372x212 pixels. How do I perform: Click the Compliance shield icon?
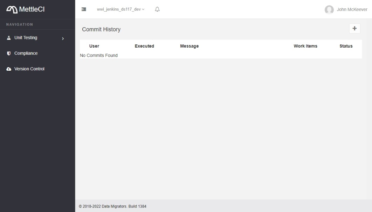coord(8,53)
